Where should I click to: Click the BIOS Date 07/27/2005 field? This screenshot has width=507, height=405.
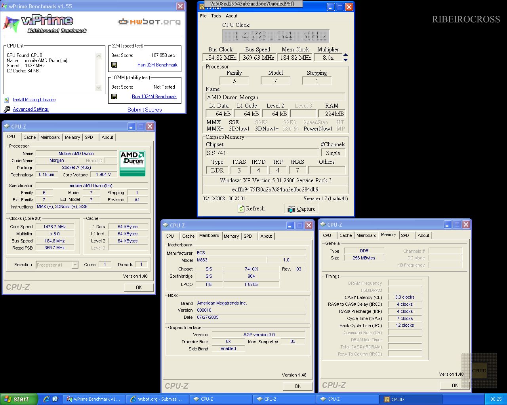[x=251, y=317]
